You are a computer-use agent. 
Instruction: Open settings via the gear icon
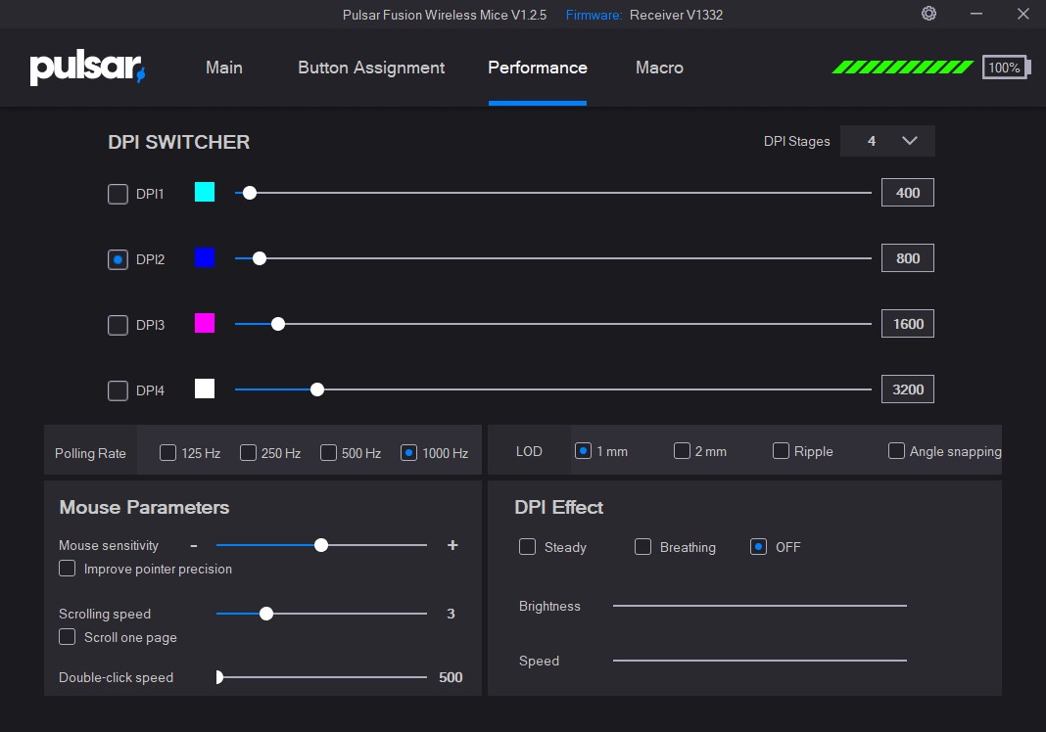[928, 14]
